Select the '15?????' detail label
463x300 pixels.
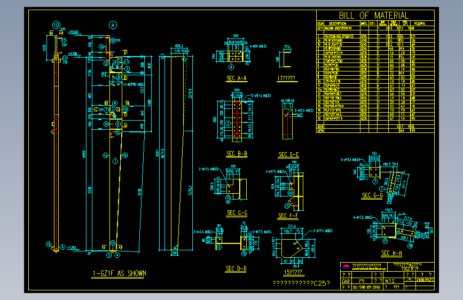[293, 272]
